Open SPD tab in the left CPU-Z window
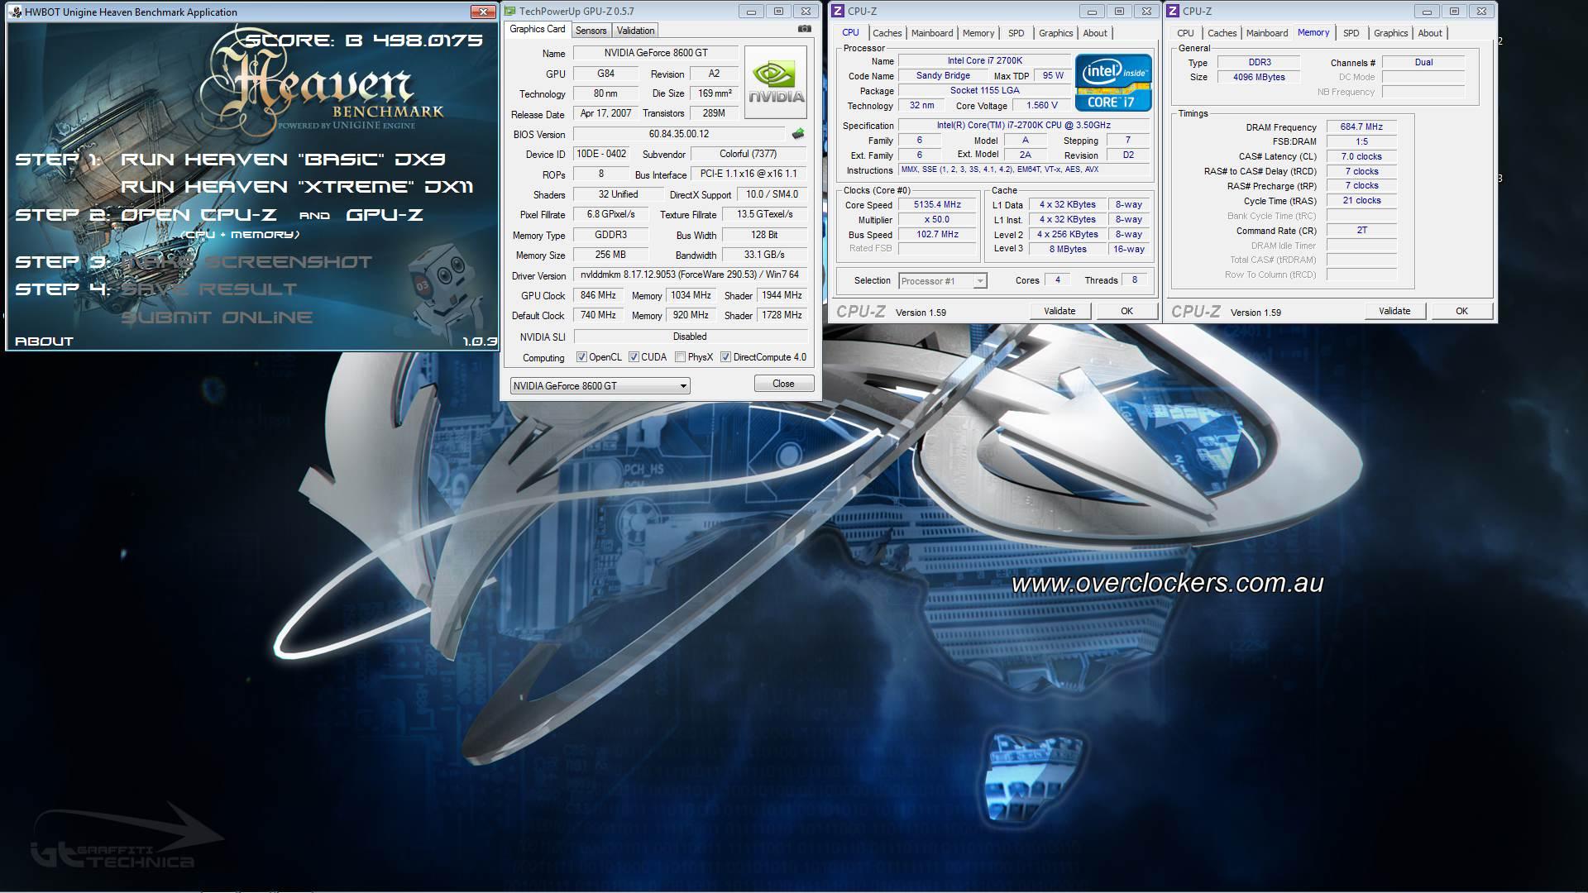The image size is (1588, 893). (1016, 33)
